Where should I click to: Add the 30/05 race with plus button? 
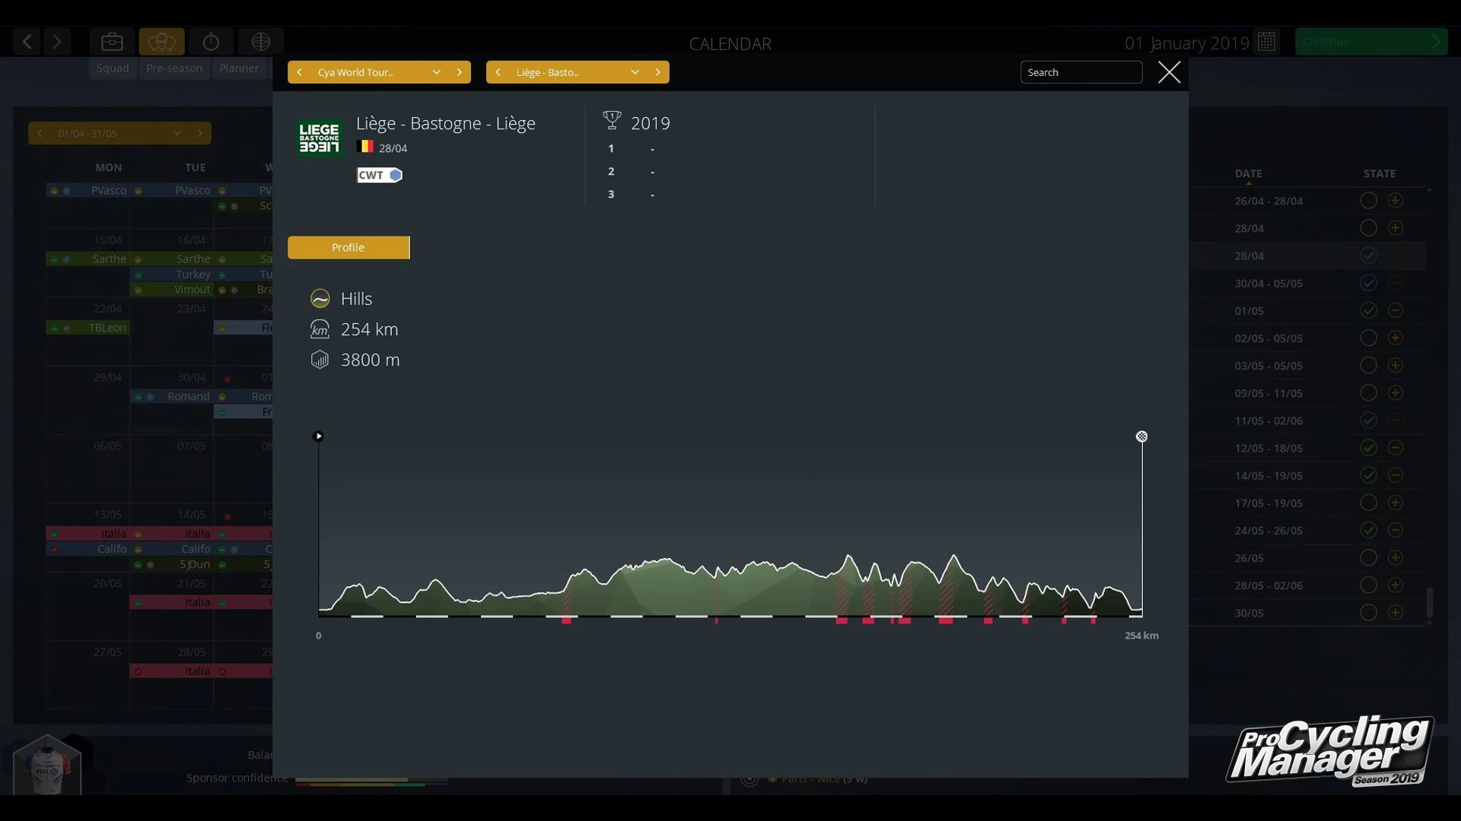[1395, 613]
